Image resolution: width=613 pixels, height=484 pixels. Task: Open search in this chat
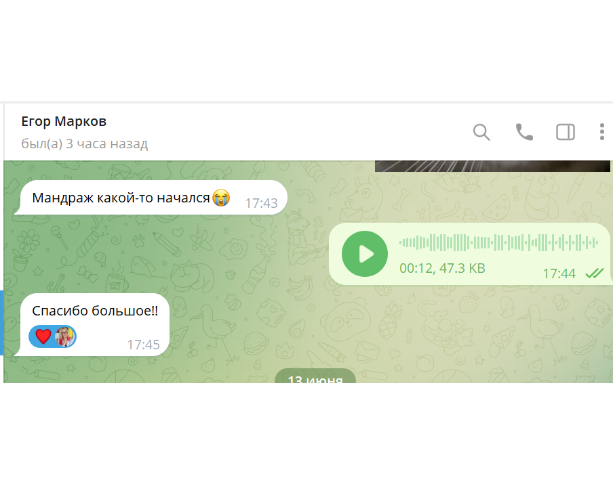tap(481, 132)
